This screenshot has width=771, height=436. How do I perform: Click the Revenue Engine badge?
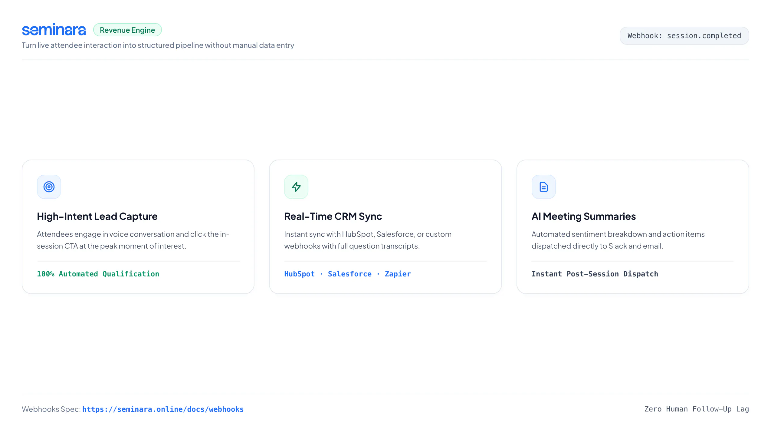[127, 30]
